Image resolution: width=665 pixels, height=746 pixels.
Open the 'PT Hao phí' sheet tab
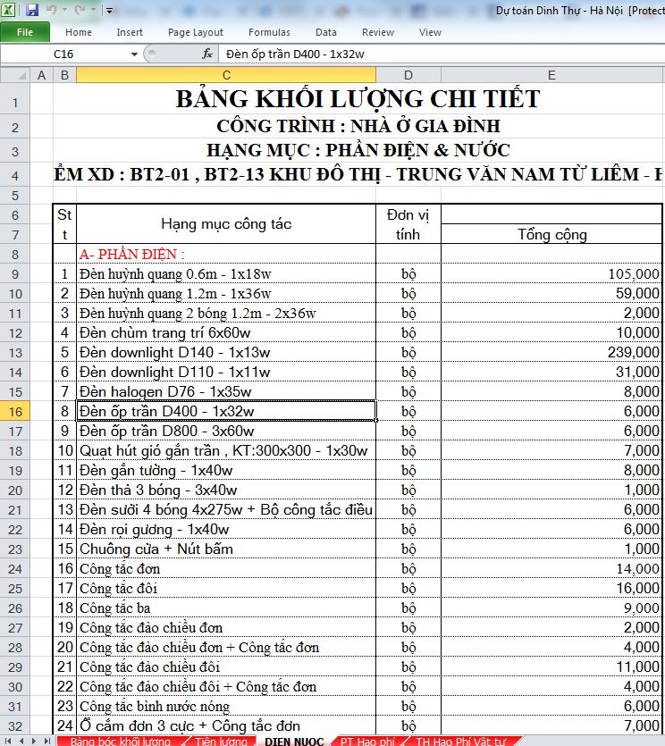pos(367,742)
